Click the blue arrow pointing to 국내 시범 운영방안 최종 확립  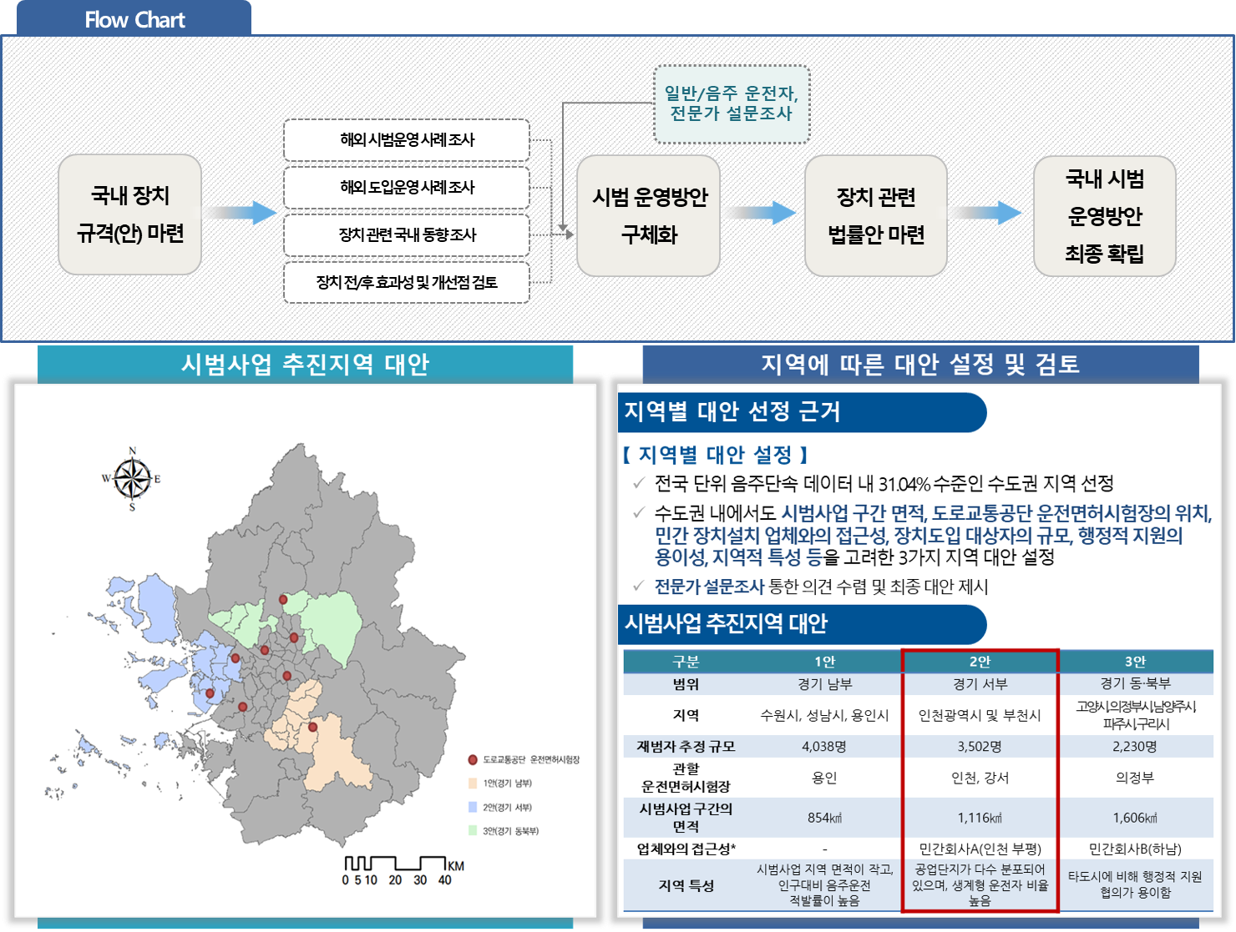coord(987,213)
